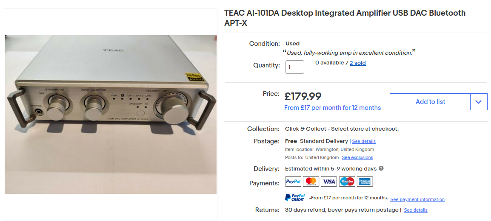Click the American Express payment icon
Viewport: 491px width, 221px height.
tap(365, 182)
